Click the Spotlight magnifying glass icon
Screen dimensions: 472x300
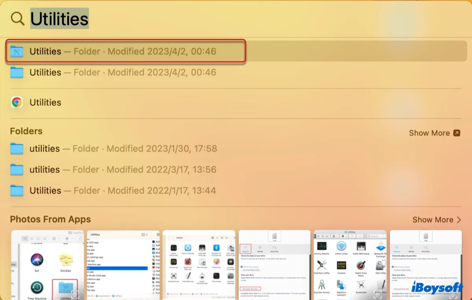[17, 18]
